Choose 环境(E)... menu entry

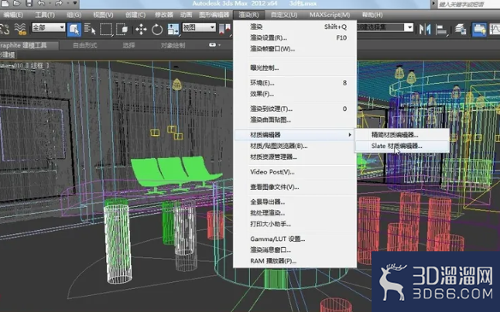coord(295,83)
